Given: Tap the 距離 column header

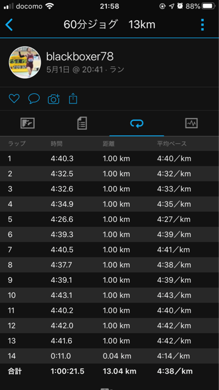Looking at the screenshot, I should 109,144.
